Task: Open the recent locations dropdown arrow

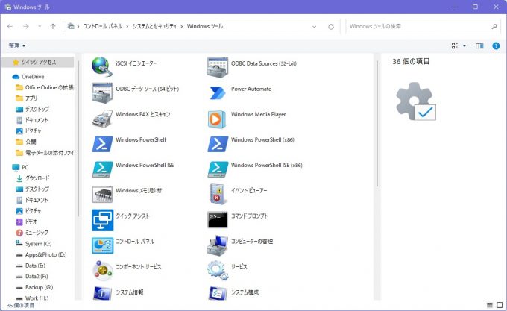Action: (x=40, y=26)
